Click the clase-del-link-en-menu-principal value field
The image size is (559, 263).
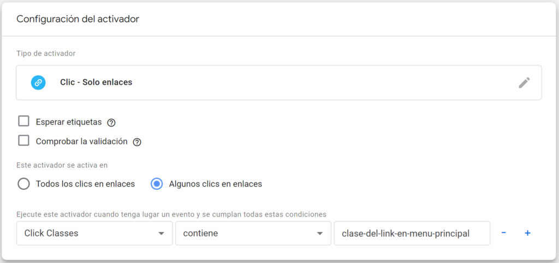(x=412, y=234)
